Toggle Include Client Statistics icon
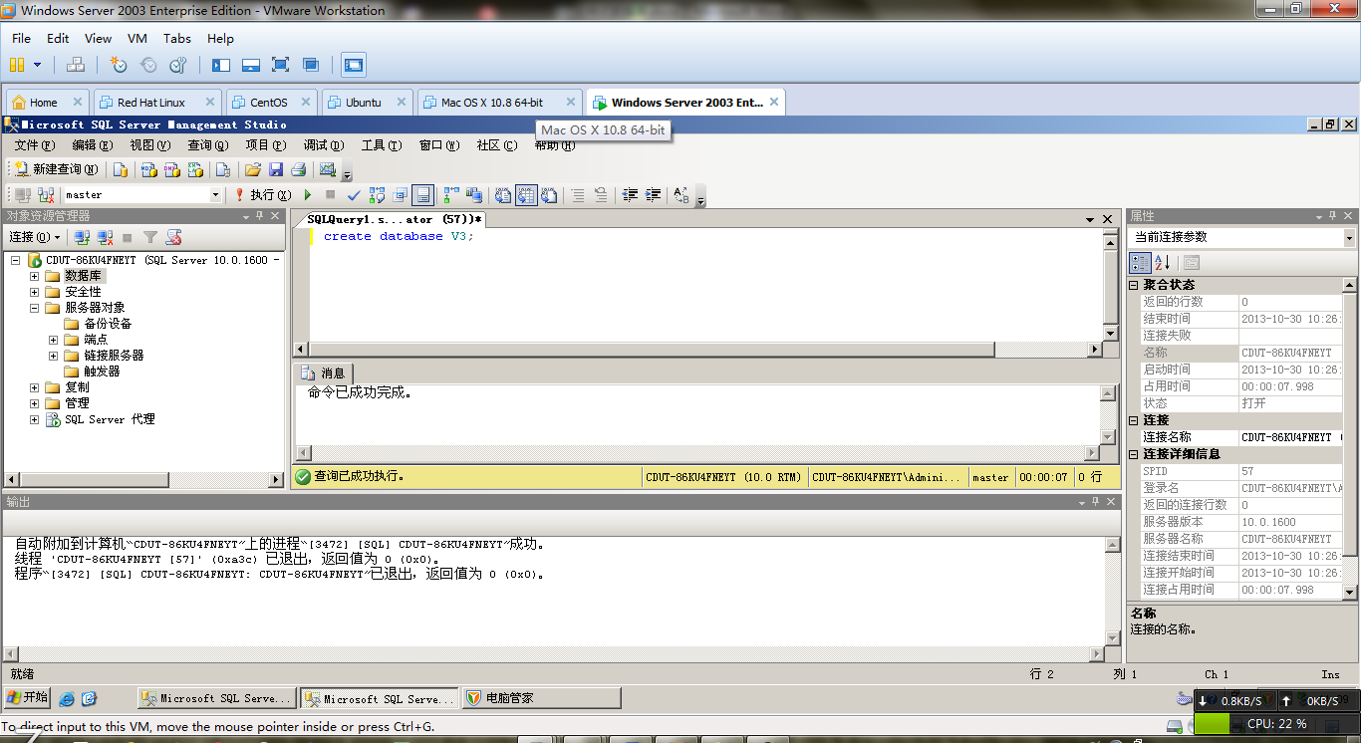The height and width of the screenshot is (743, 1361). (474, 195)
